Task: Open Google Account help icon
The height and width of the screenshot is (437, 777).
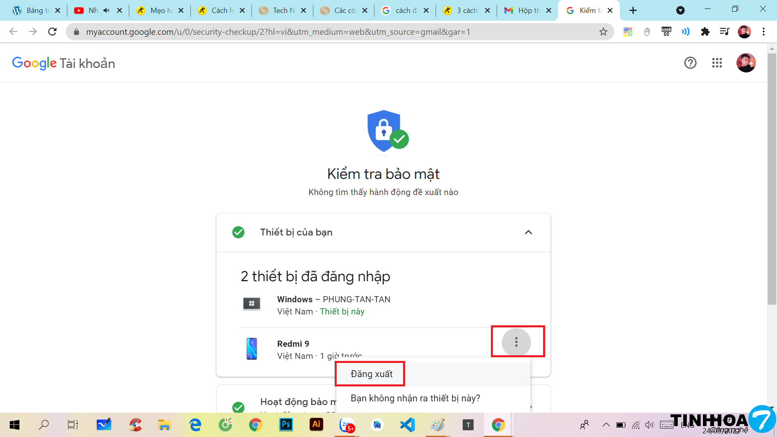Action: (x=690, y=63)
